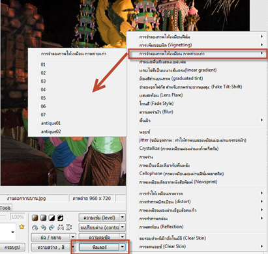268x254 pixels.
Task: Open the ความคมชัด sharpen dropdown arrow
Action: [x=123, y=237]
